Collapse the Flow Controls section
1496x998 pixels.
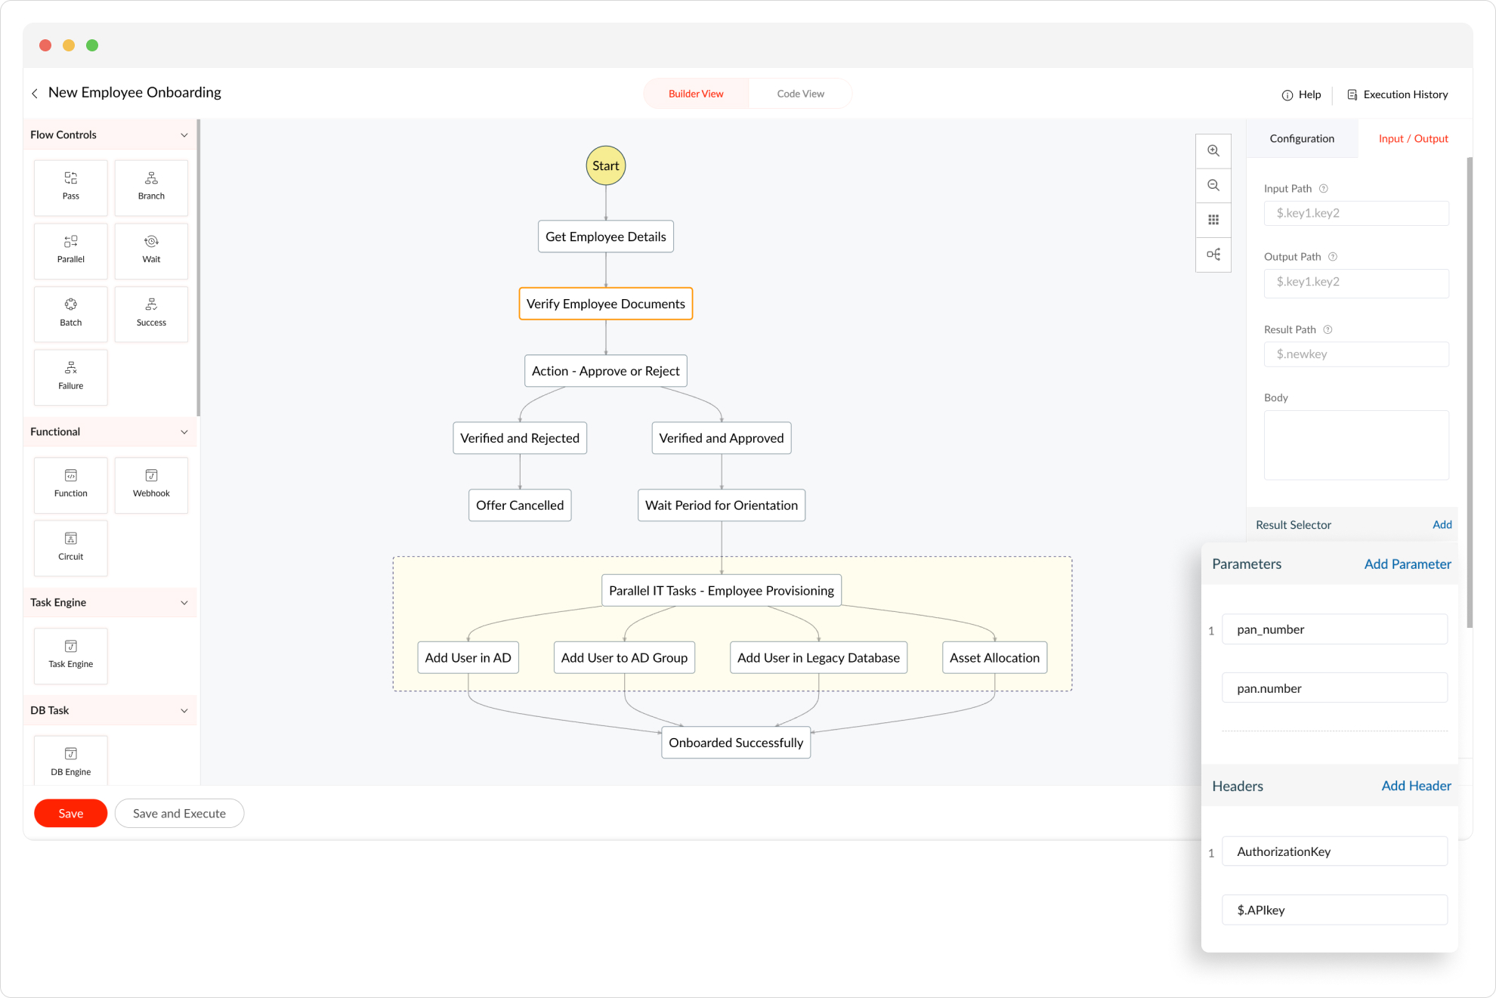tap(184, 135)
